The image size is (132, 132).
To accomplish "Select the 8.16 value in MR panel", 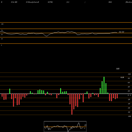I will click(122, 77).
